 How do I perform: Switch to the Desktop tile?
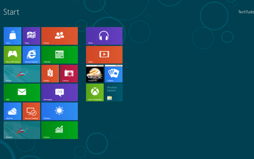22,130
